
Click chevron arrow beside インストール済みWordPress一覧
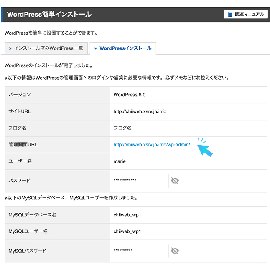coord(10,48)
